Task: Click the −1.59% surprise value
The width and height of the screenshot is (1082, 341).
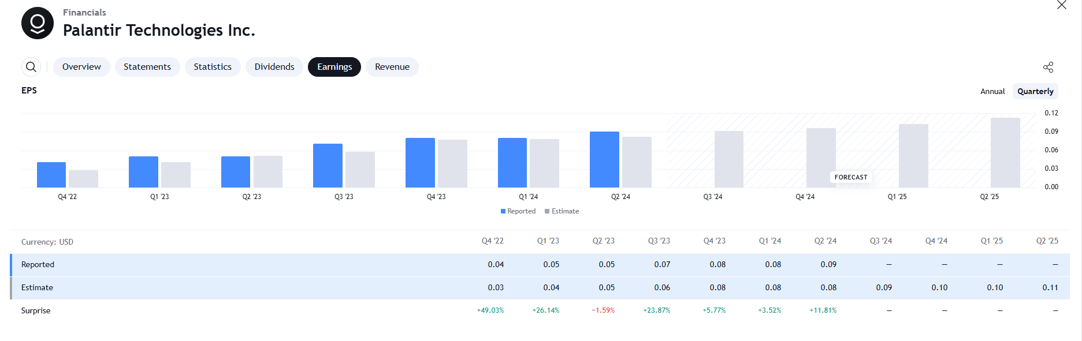Action: (x=603, y=310)
